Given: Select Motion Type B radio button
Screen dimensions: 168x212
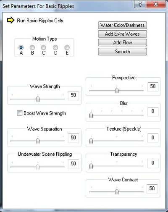Looking at the screenshot, I should 32,47.
